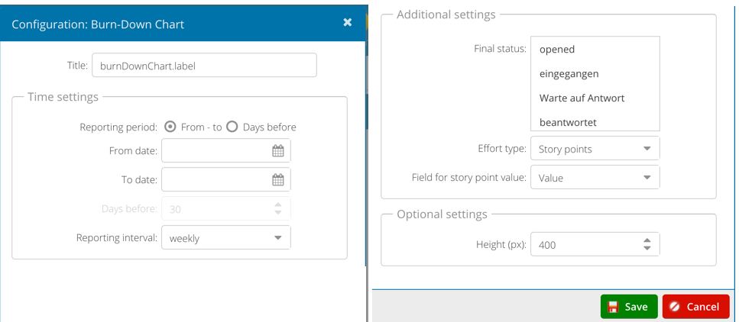Open the To date calendar picker

278,180
